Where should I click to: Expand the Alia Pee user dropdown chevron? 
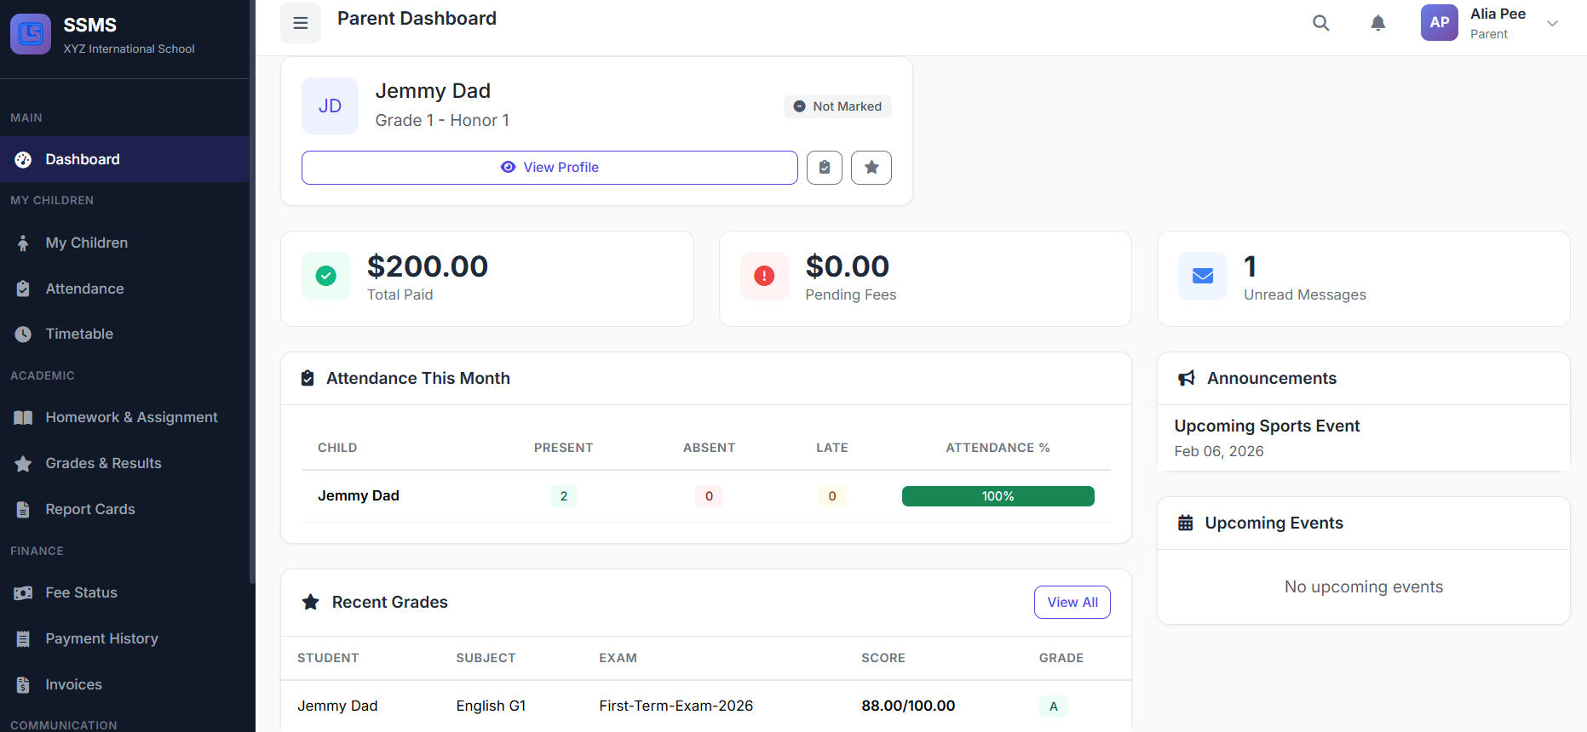(x=1552, y=24)
